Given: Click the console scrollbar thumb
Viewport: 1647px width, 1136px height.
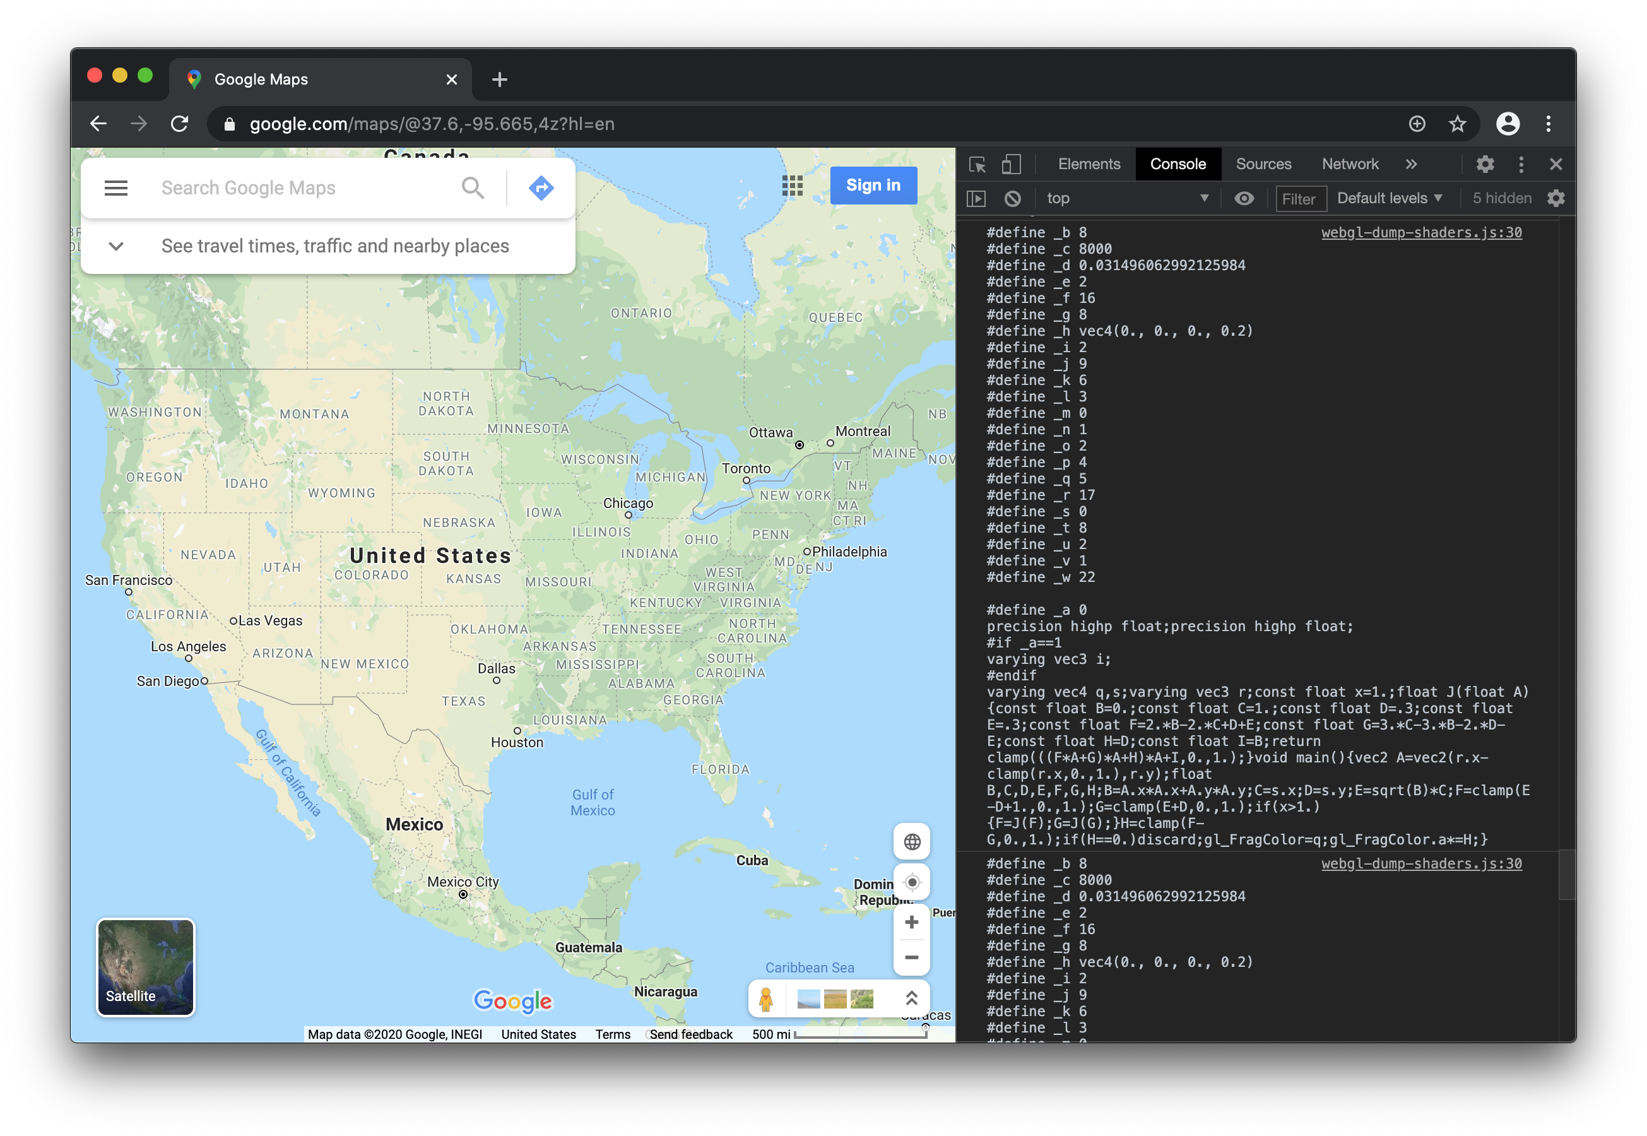Looking at the screenshot, I should coord(1567,875).
